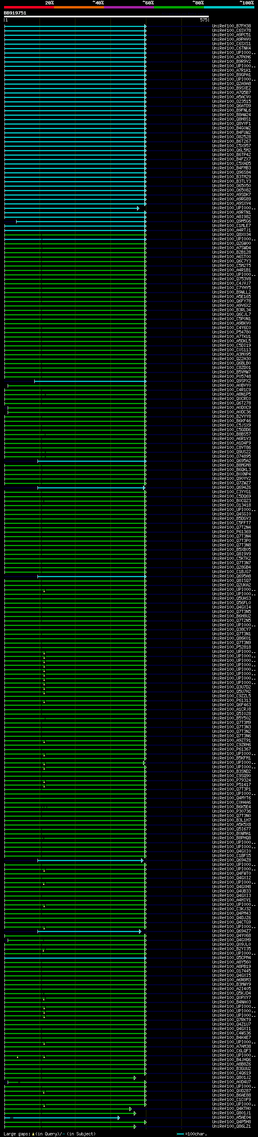Screen dimensions: 258x1137
Task: Select the UniRef100_Q6T278 label
Action: [x=231, y=403]
